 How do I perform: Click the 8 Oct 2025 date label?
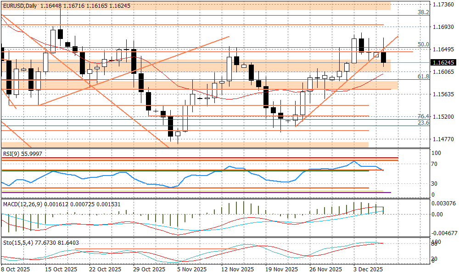click(16, 269)
